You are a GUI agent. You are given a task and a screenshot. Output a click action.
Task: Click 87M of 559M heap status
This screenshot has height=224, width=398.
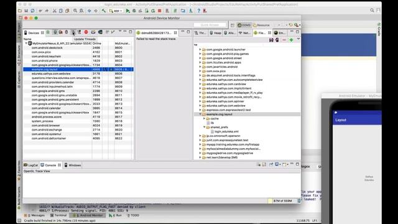point(282,201)
